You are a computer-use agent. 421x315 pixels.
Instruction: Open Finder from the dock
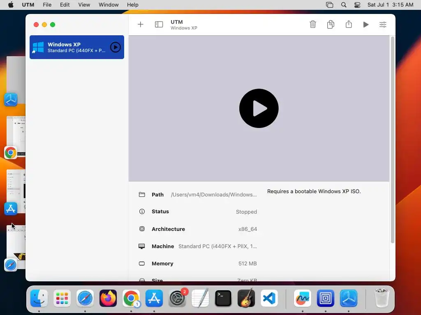tap(39, 298)
